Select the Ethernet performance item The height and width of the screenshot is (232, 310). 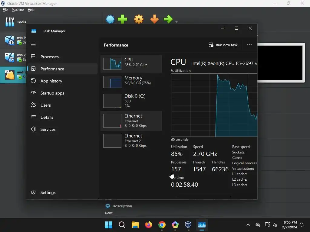[131, 121]
